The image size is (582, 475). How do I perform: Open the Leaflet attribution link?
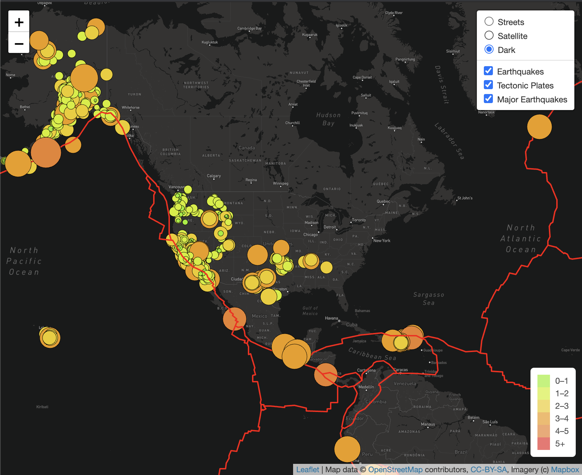[x=308, y=469]
